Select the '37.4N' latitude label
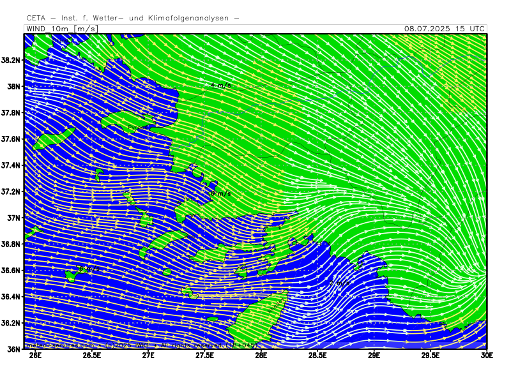The width and height of the screenshot is (511, 383). click(12, 165)
